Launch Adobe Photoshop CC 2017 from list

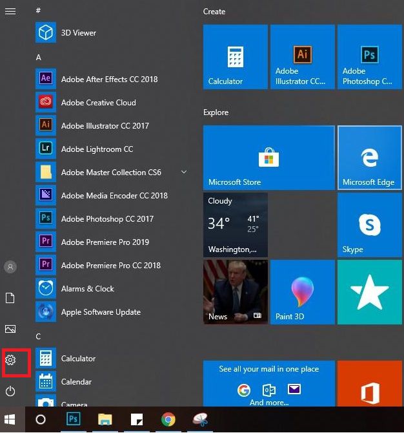tap(113, 218)
